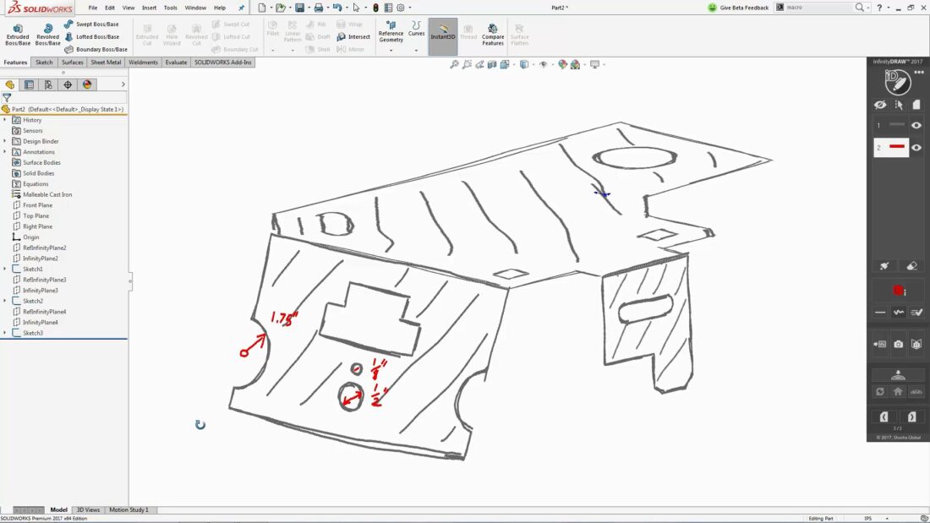Click the red pen color swatch
This screenshot has width=930, height=523.
point(896,290)
